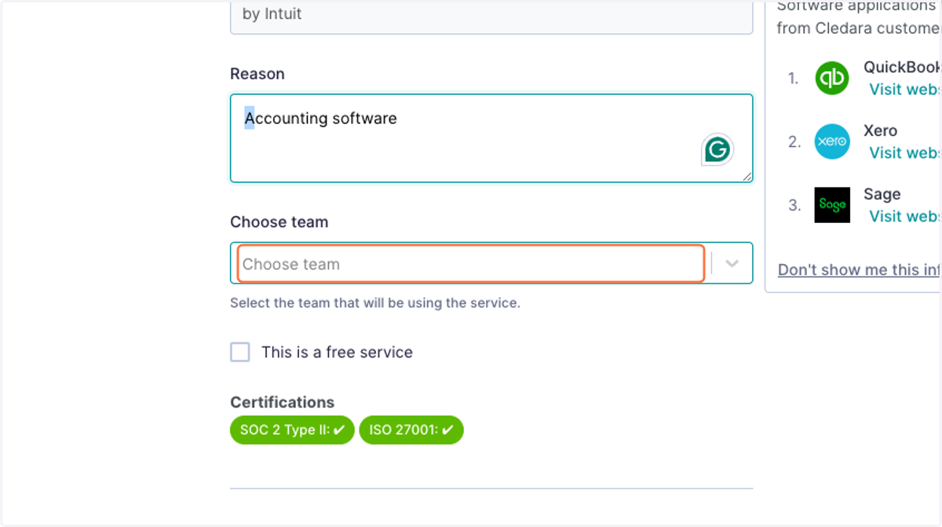Screen dimensions: 942x527
Task: Click the 'Reason' label
Action: (257, 74)
